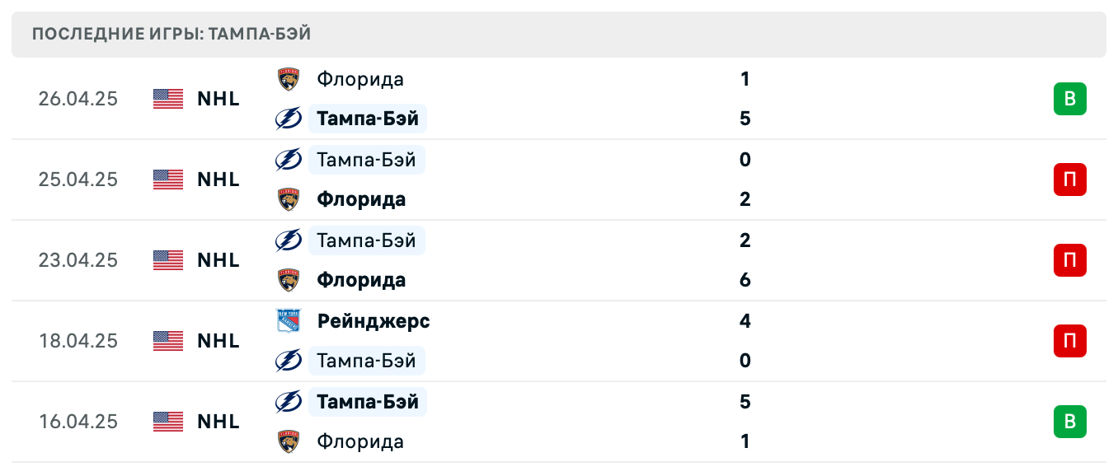Click the Lightning logo below the Rangers row
The height and width of the screenshot is (476, 1118).
288,361
